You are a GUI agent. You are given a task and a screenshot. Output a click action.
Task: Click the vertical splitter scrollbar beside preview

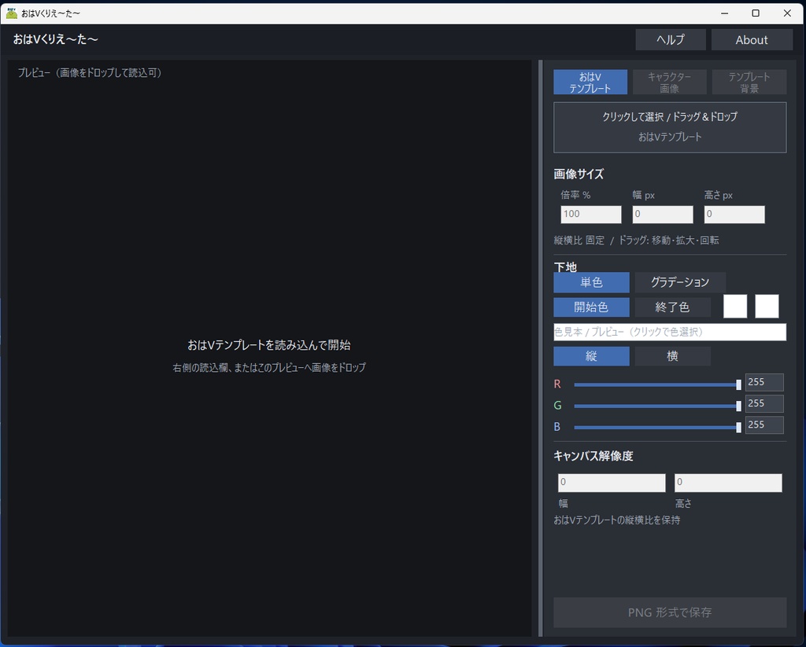[x=540, y=348]
